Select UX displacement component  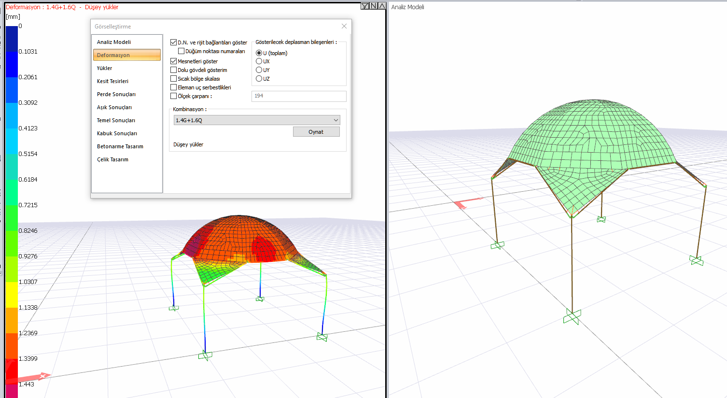(259, 61)
